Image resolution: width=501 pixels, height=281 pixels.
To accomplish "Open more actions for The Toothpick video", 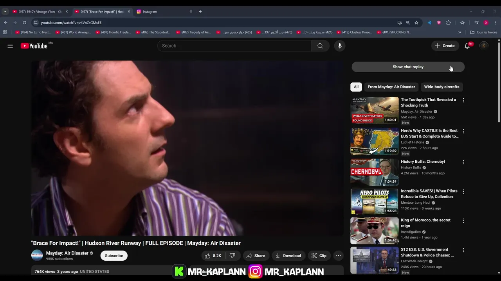I will pyautogui.click(x=463, y=100).
